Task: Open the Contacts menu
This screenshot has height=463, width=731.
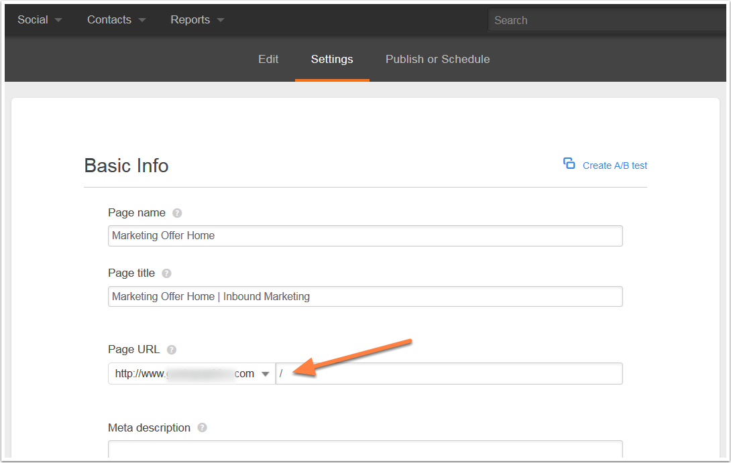Action: 116,19
